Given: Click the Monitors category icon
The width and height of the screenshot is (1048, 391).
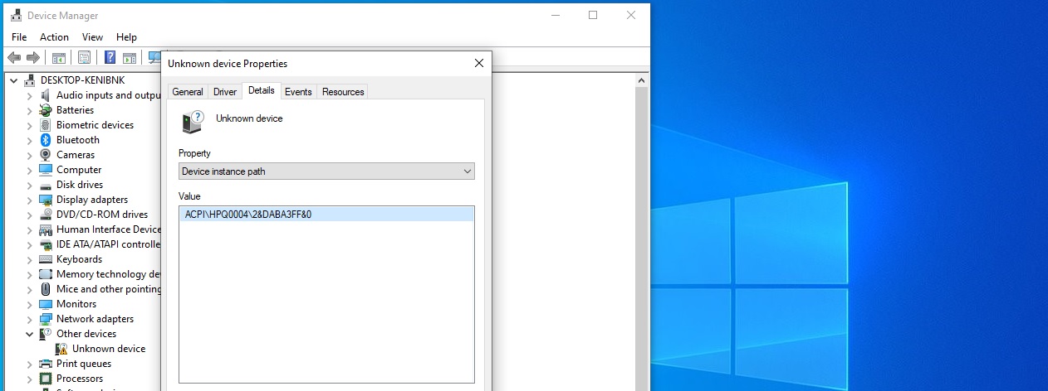Looking at the screenshot, I should point(46,304).
